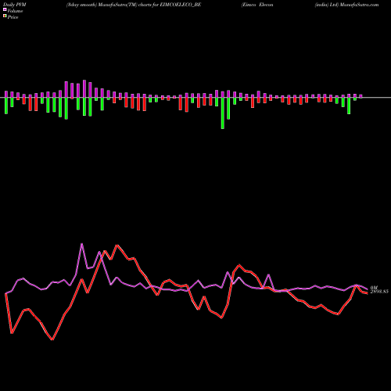Click the Volume legend color swatch
Image resolution: width=391 pixels, height=391 pixels.
(5, 9)
